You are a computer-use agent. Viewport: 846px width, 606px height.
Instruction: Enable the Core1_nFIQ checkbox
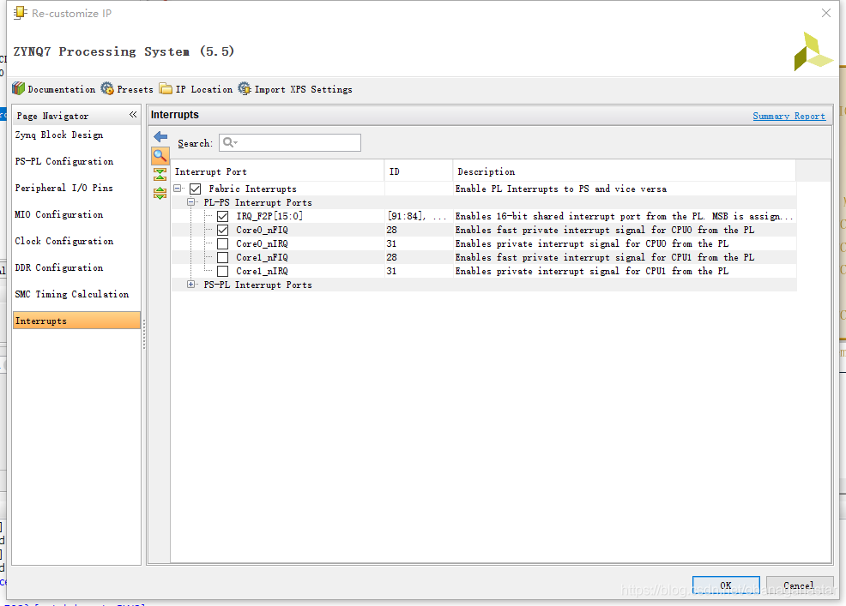coord(222,258)
